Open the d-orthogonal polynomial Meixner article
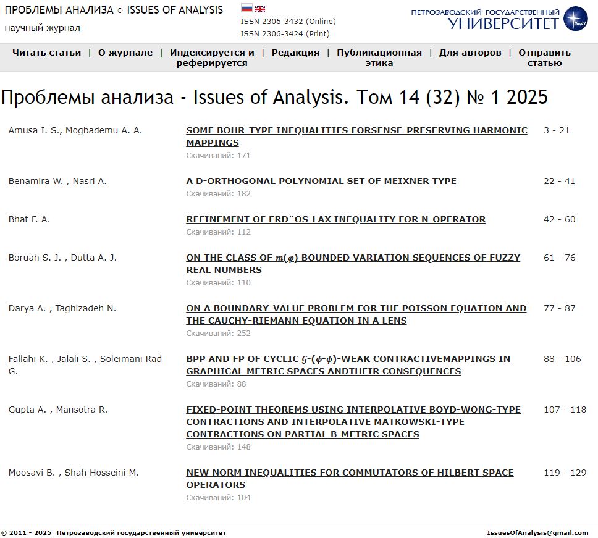The height and width of the screenshot is (538, 598). coord(321,181)
